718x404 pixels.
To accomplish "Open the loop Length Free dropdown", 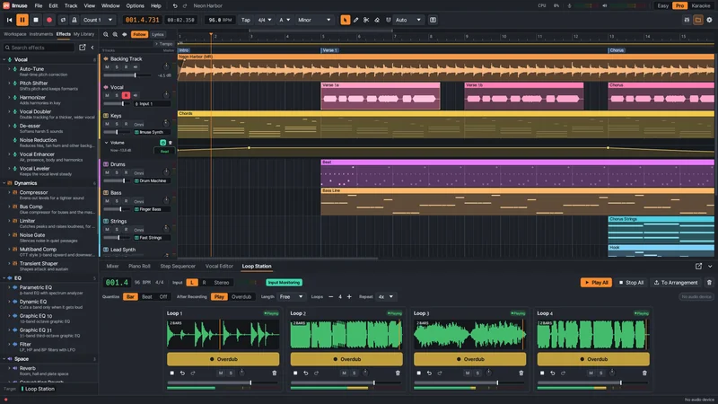I will point(291,297).
